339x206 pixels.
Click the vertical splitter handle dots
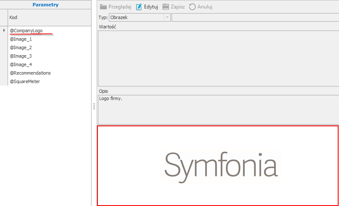coord(94,106)
